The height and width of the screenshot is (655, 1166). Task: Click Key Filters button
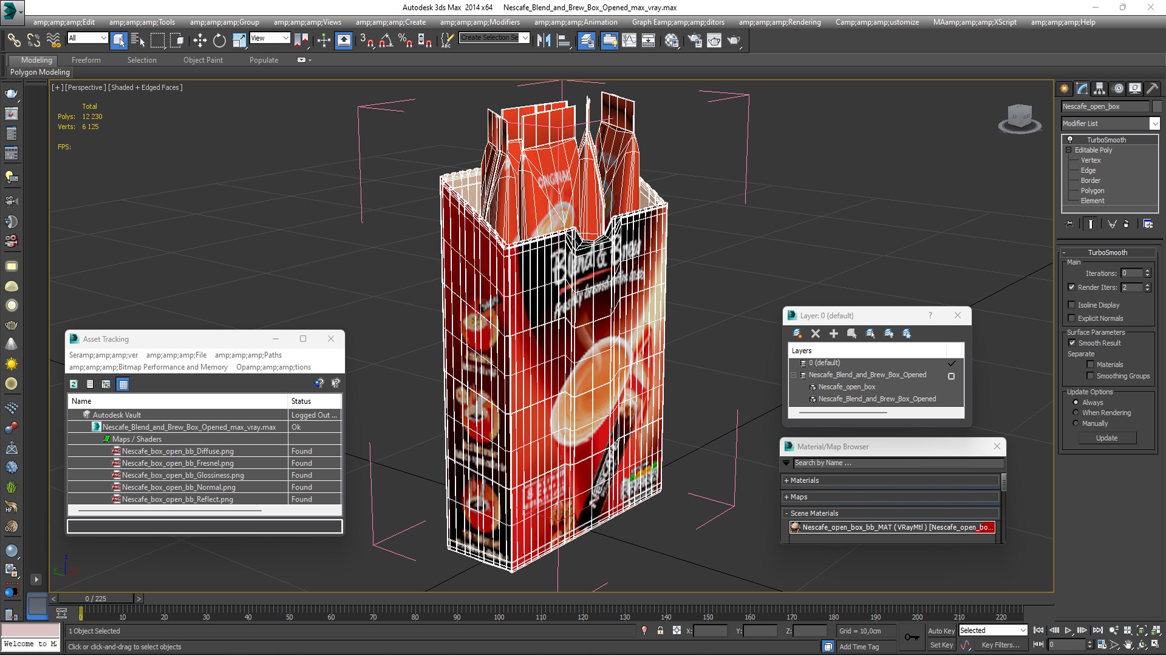(1001, 645)
